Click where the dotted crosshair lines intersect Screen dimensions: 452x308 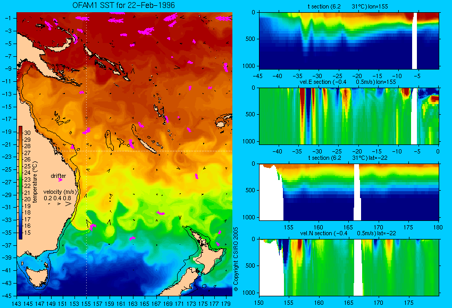pos(87,151)
